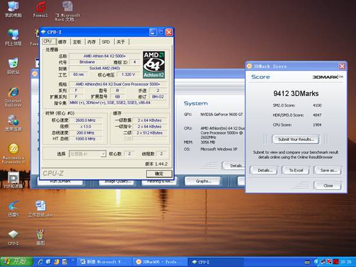This screenshot has width=356, height=267.
Task: Click Submit Your Results button
Action: [296, 139]
